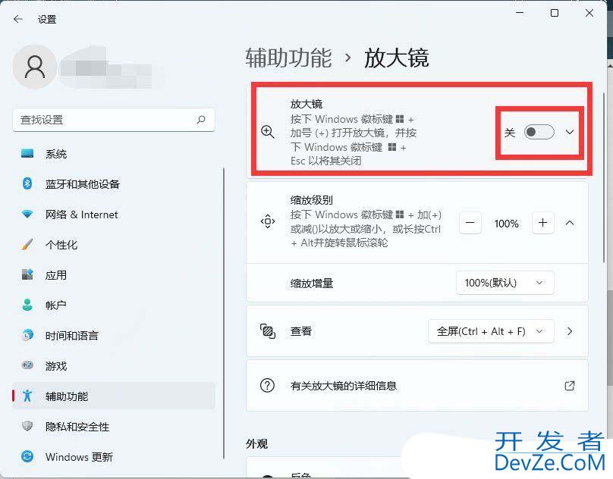Viewport: 613px width, 479px height.
Task: Click the Windows 更新 refresh icon
Action: (x=27, y=456)
